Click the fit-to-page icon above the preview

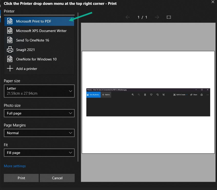click(x=169, y=17)
